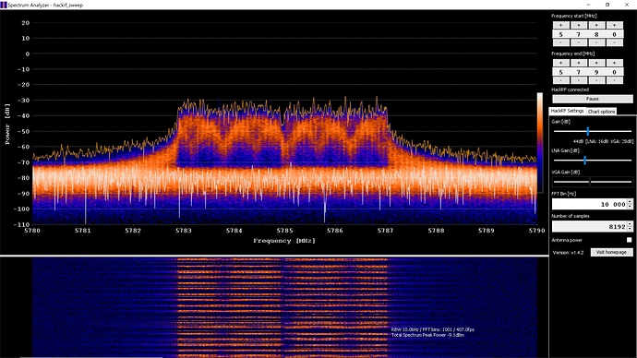Increment tens digit of Frequency end
Viewport: 637px width, 358px height.
click(x=596, y=63)
